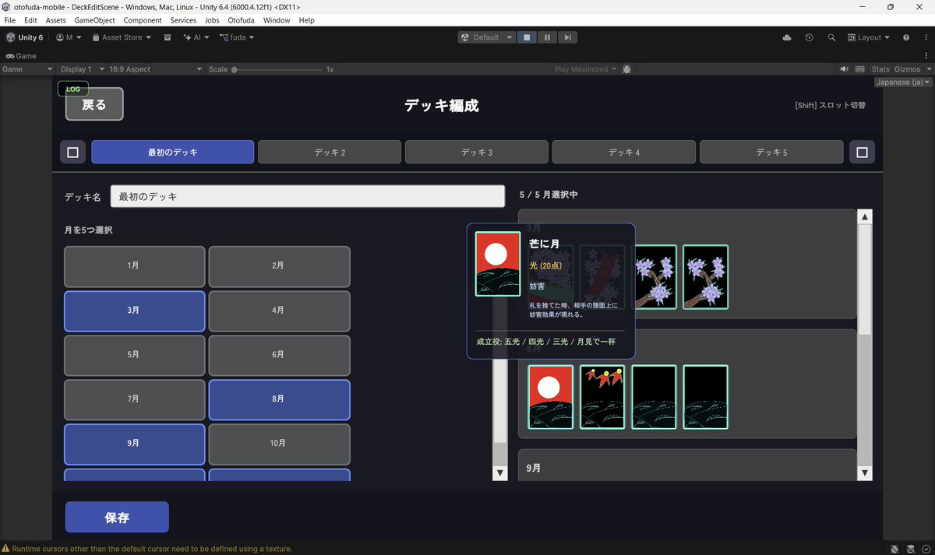
Task: Open the help question mark icon
Action: pos(906,37)
